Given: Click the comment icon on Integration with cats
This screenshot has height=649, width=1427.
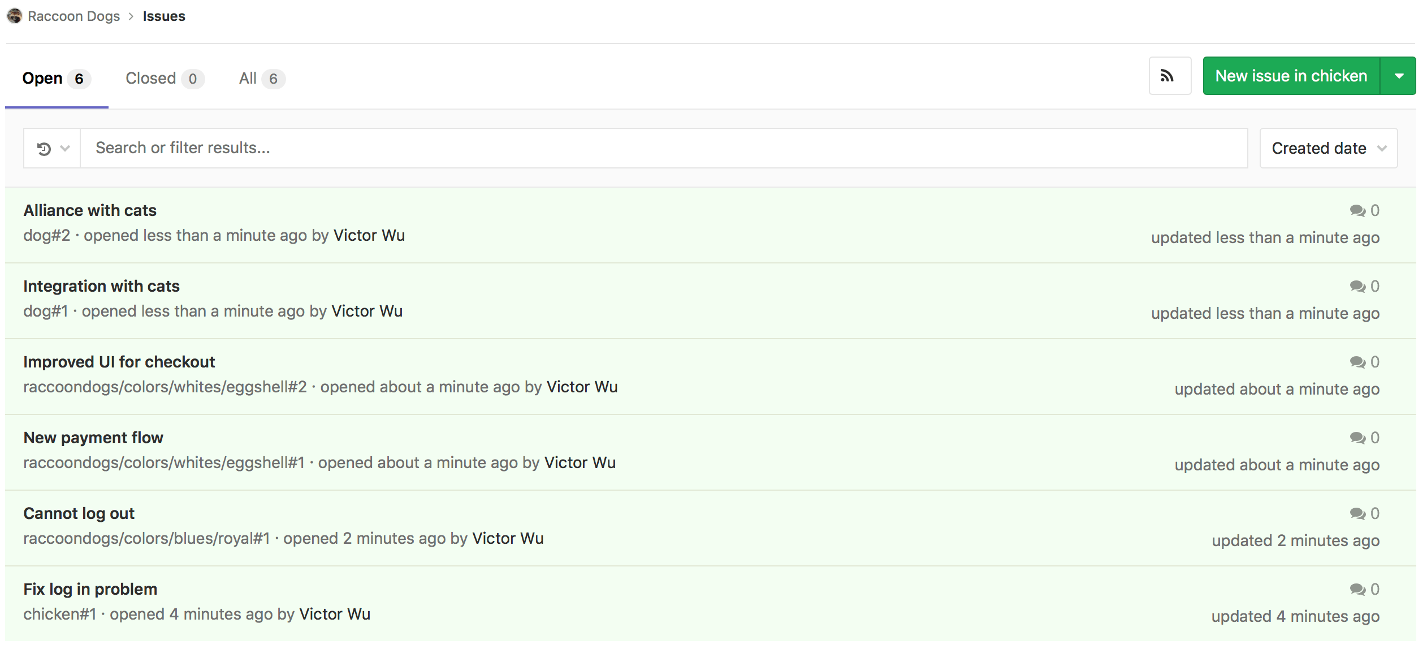Looking at the screenshot, I should (1357, 285).
